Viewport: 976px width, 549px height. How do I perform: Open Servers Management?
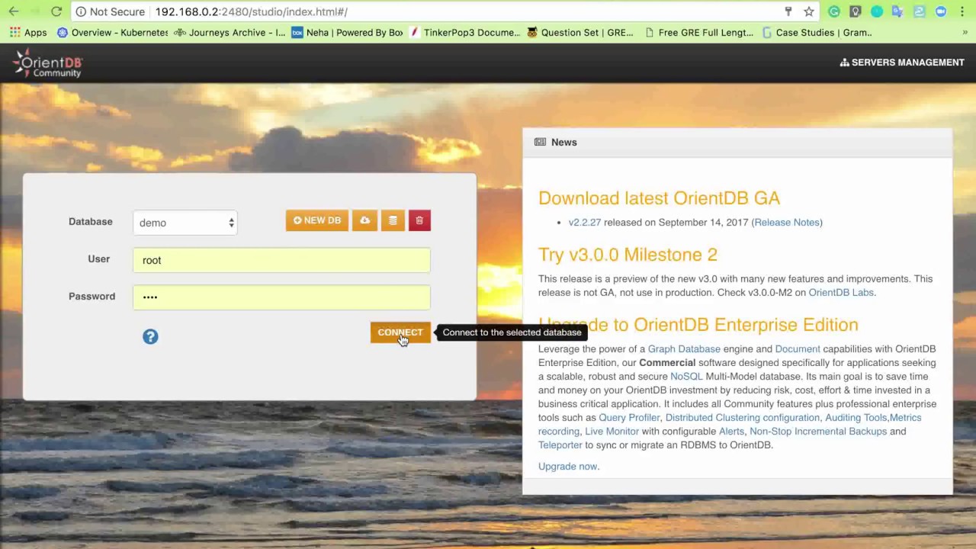[x=902, y=63]
